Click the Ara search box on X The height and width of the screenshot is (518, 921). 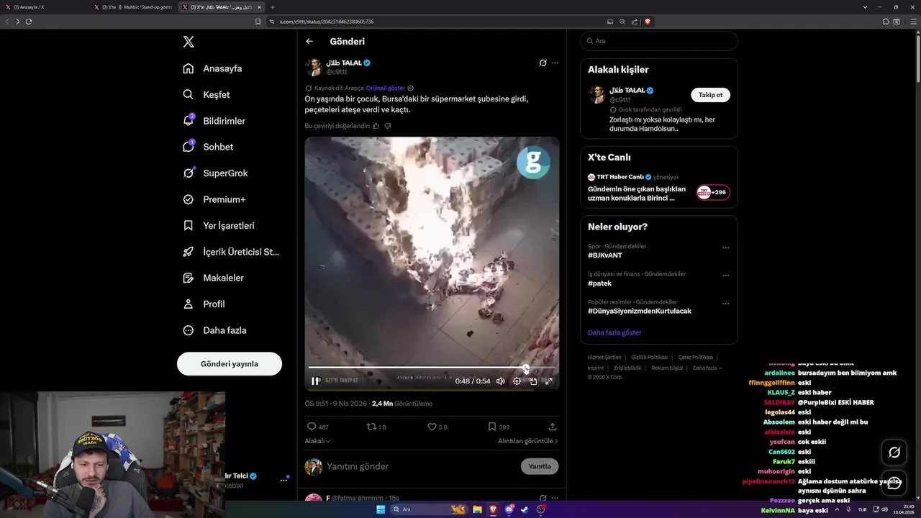point(659,41)
